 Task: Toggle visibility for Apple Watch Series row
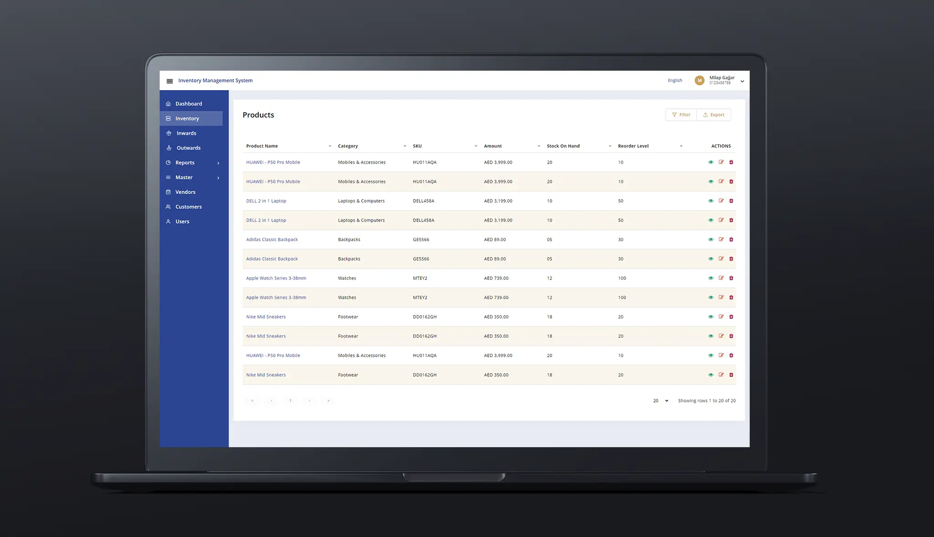pyautogui.click(x=711, y=278)
